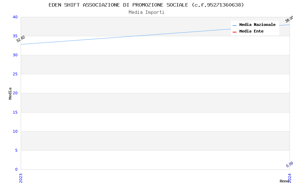Click the chart title EDEN SHIFT ASSOCIAZIONE
Screen dimensions: 293x190
[x=146, y=5]
